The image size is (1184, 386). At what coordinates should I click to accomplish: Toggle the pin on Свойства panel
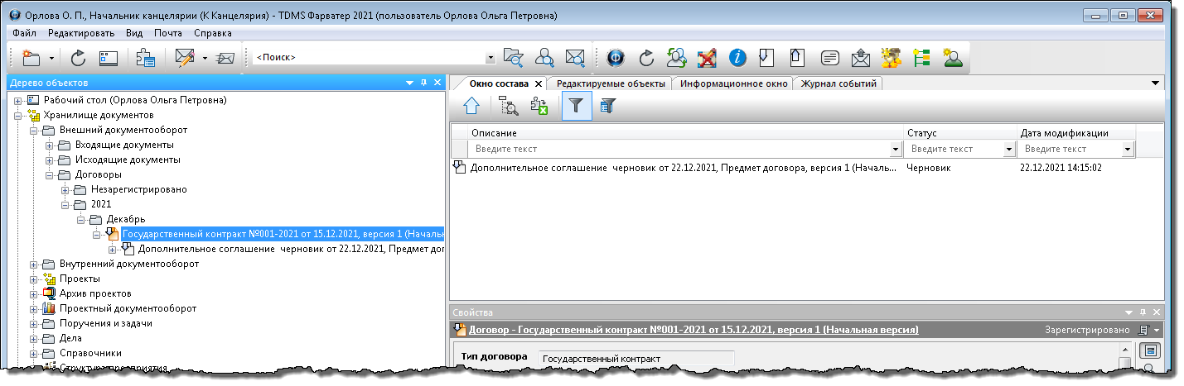tap(1143, 312)
